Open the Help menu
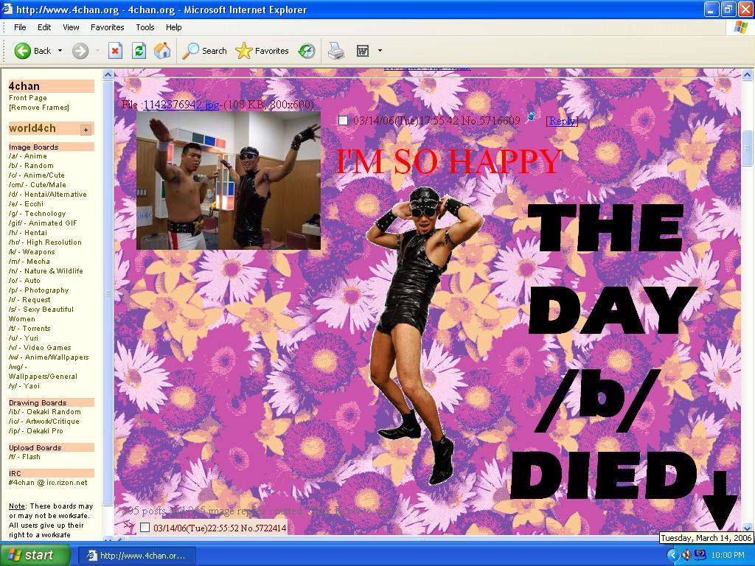The image size is (755, 566). pos(173,27)
